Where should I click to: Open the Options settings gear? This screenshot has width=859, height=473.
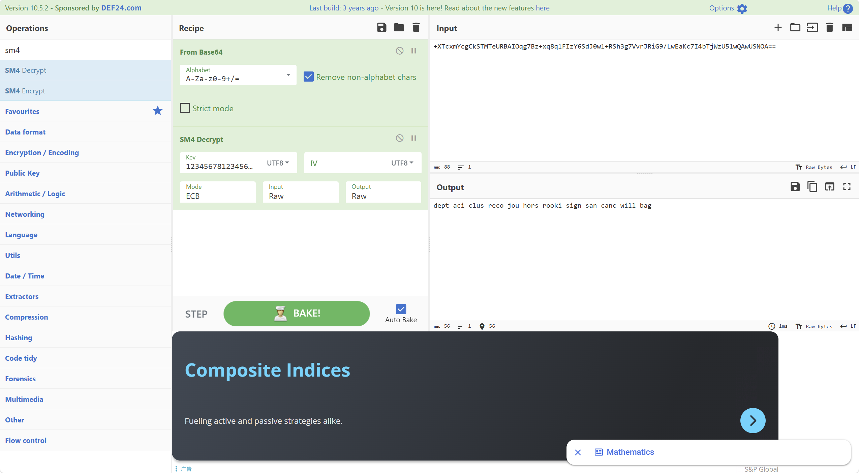click(x=742, y=8)
